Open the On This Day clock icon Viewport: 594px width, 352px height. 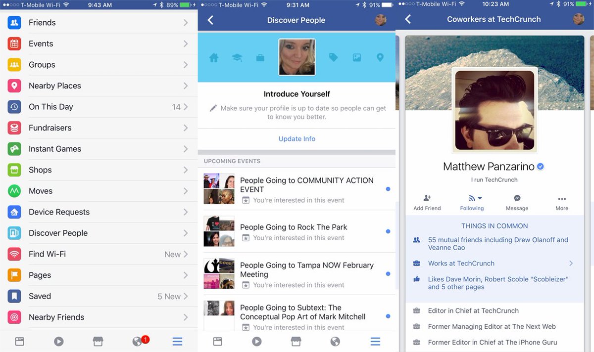pyautogui.click(x=14, y=107)
